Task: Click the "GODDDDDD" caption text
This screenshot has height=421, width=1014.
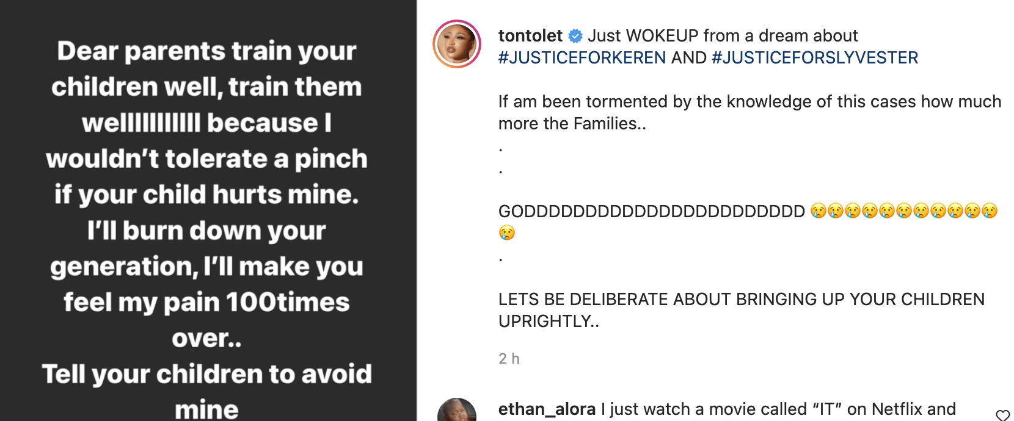Action: tap(651, 212)
